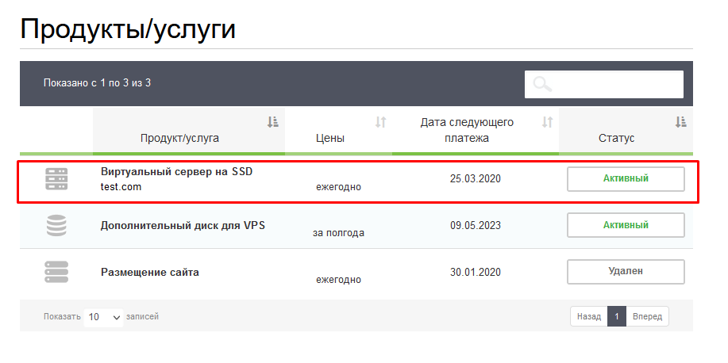This screenshot has width=728, height=363.
Task: Go to previous page with Назад
Action: point(588,317)
